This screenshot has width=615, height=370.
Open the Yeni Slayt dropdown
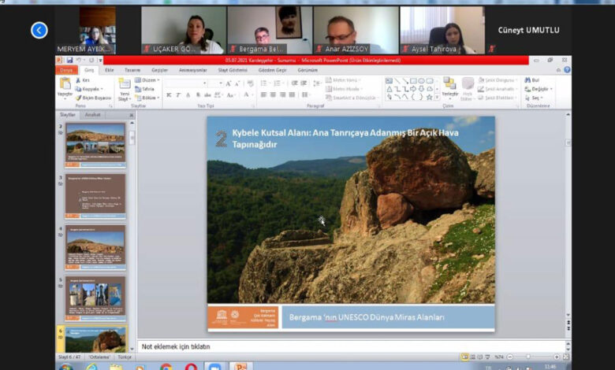[125, 96]
